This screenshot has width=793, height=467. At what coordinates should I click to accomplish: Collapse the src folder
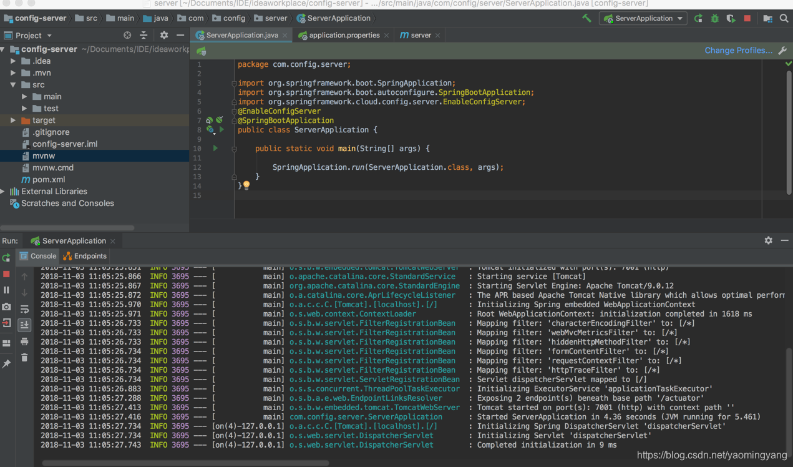[13, 85]
